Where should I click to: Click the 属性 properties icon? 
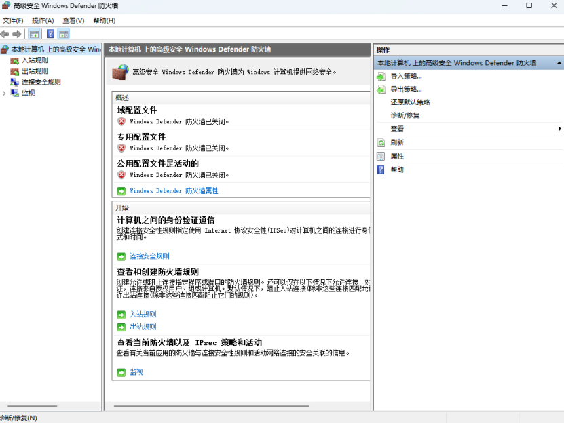[381, 157]
